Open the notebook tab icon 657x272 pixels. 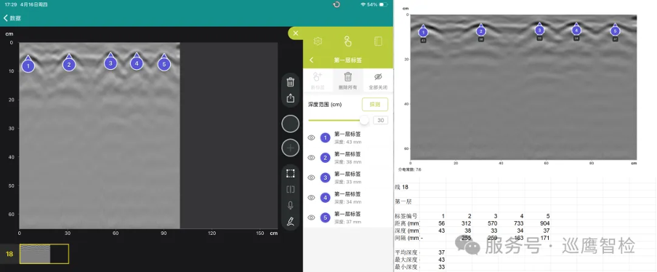378,41
